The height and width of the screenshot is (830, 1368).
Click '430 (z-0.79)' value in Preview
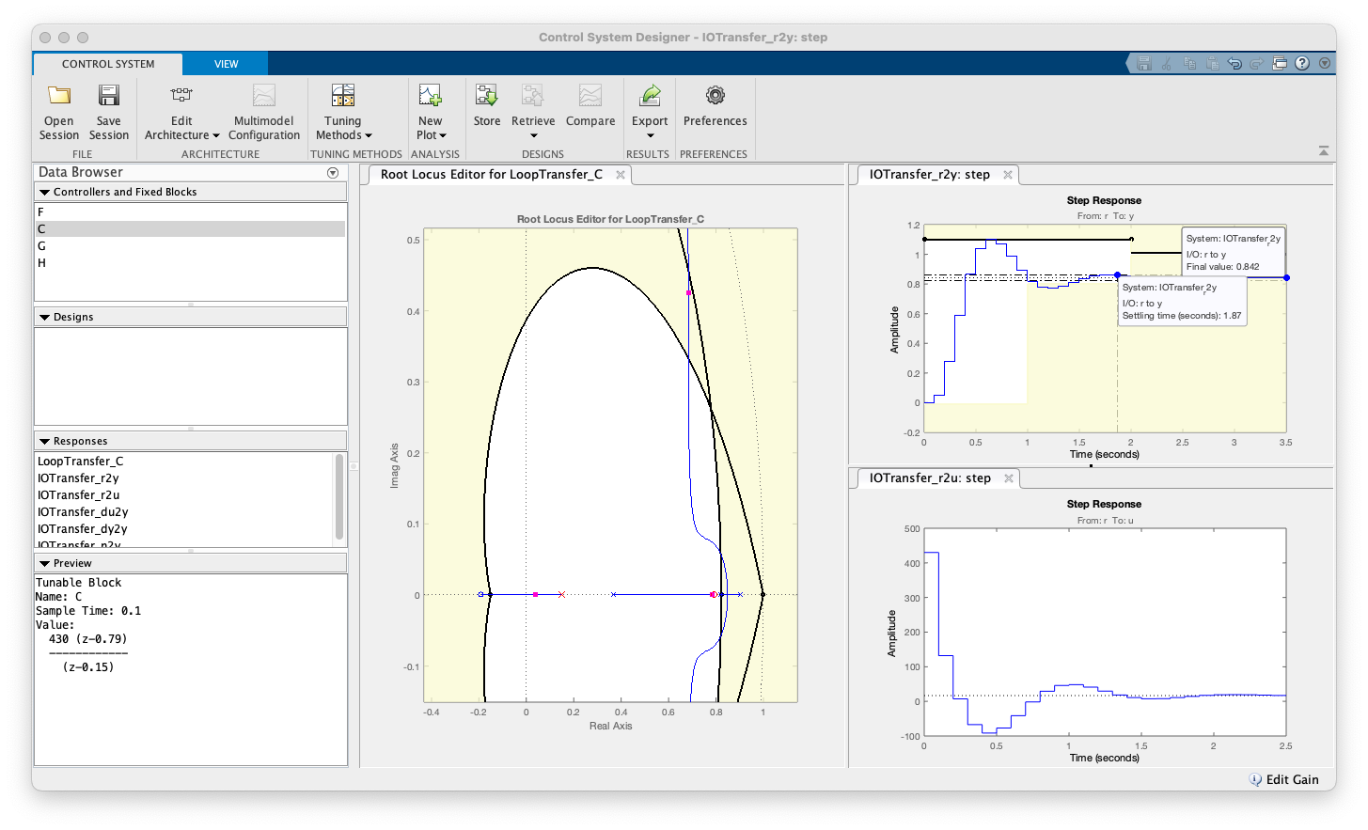coord(87,639)
